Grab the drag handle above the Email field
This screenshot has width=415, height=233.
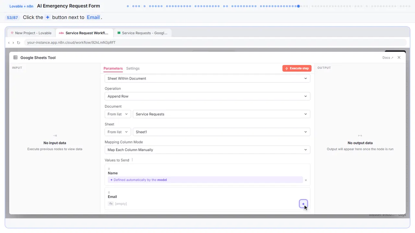click(x=109, y=192)
